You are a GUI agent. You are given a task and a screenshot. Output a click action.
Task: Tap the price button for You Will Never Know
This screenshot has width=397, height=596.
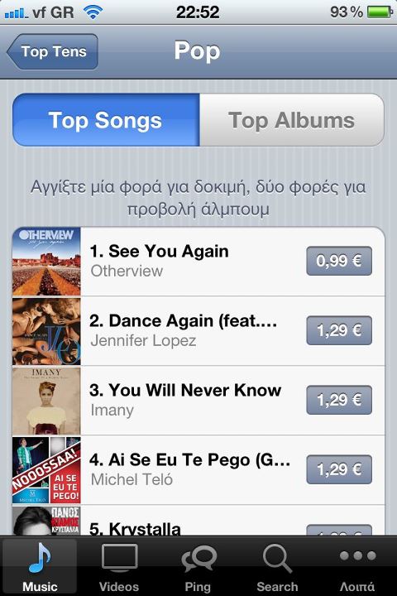[x=339, y=400]
